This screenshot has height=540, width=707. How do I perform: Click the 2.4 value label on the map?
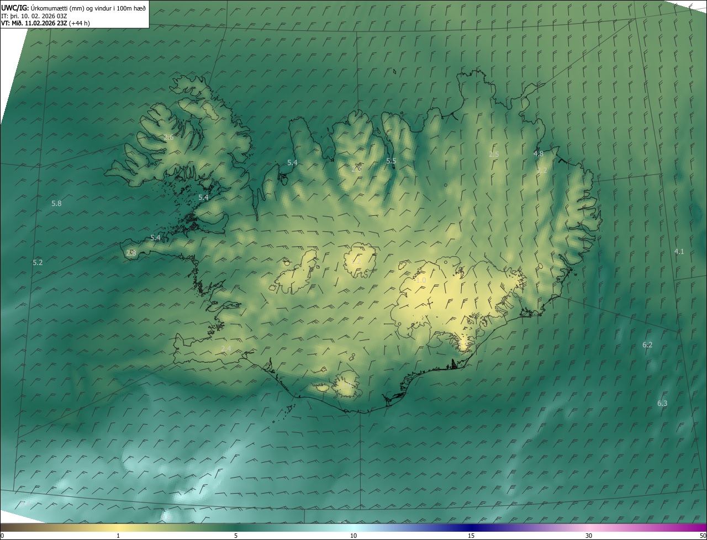pos(226,348)
